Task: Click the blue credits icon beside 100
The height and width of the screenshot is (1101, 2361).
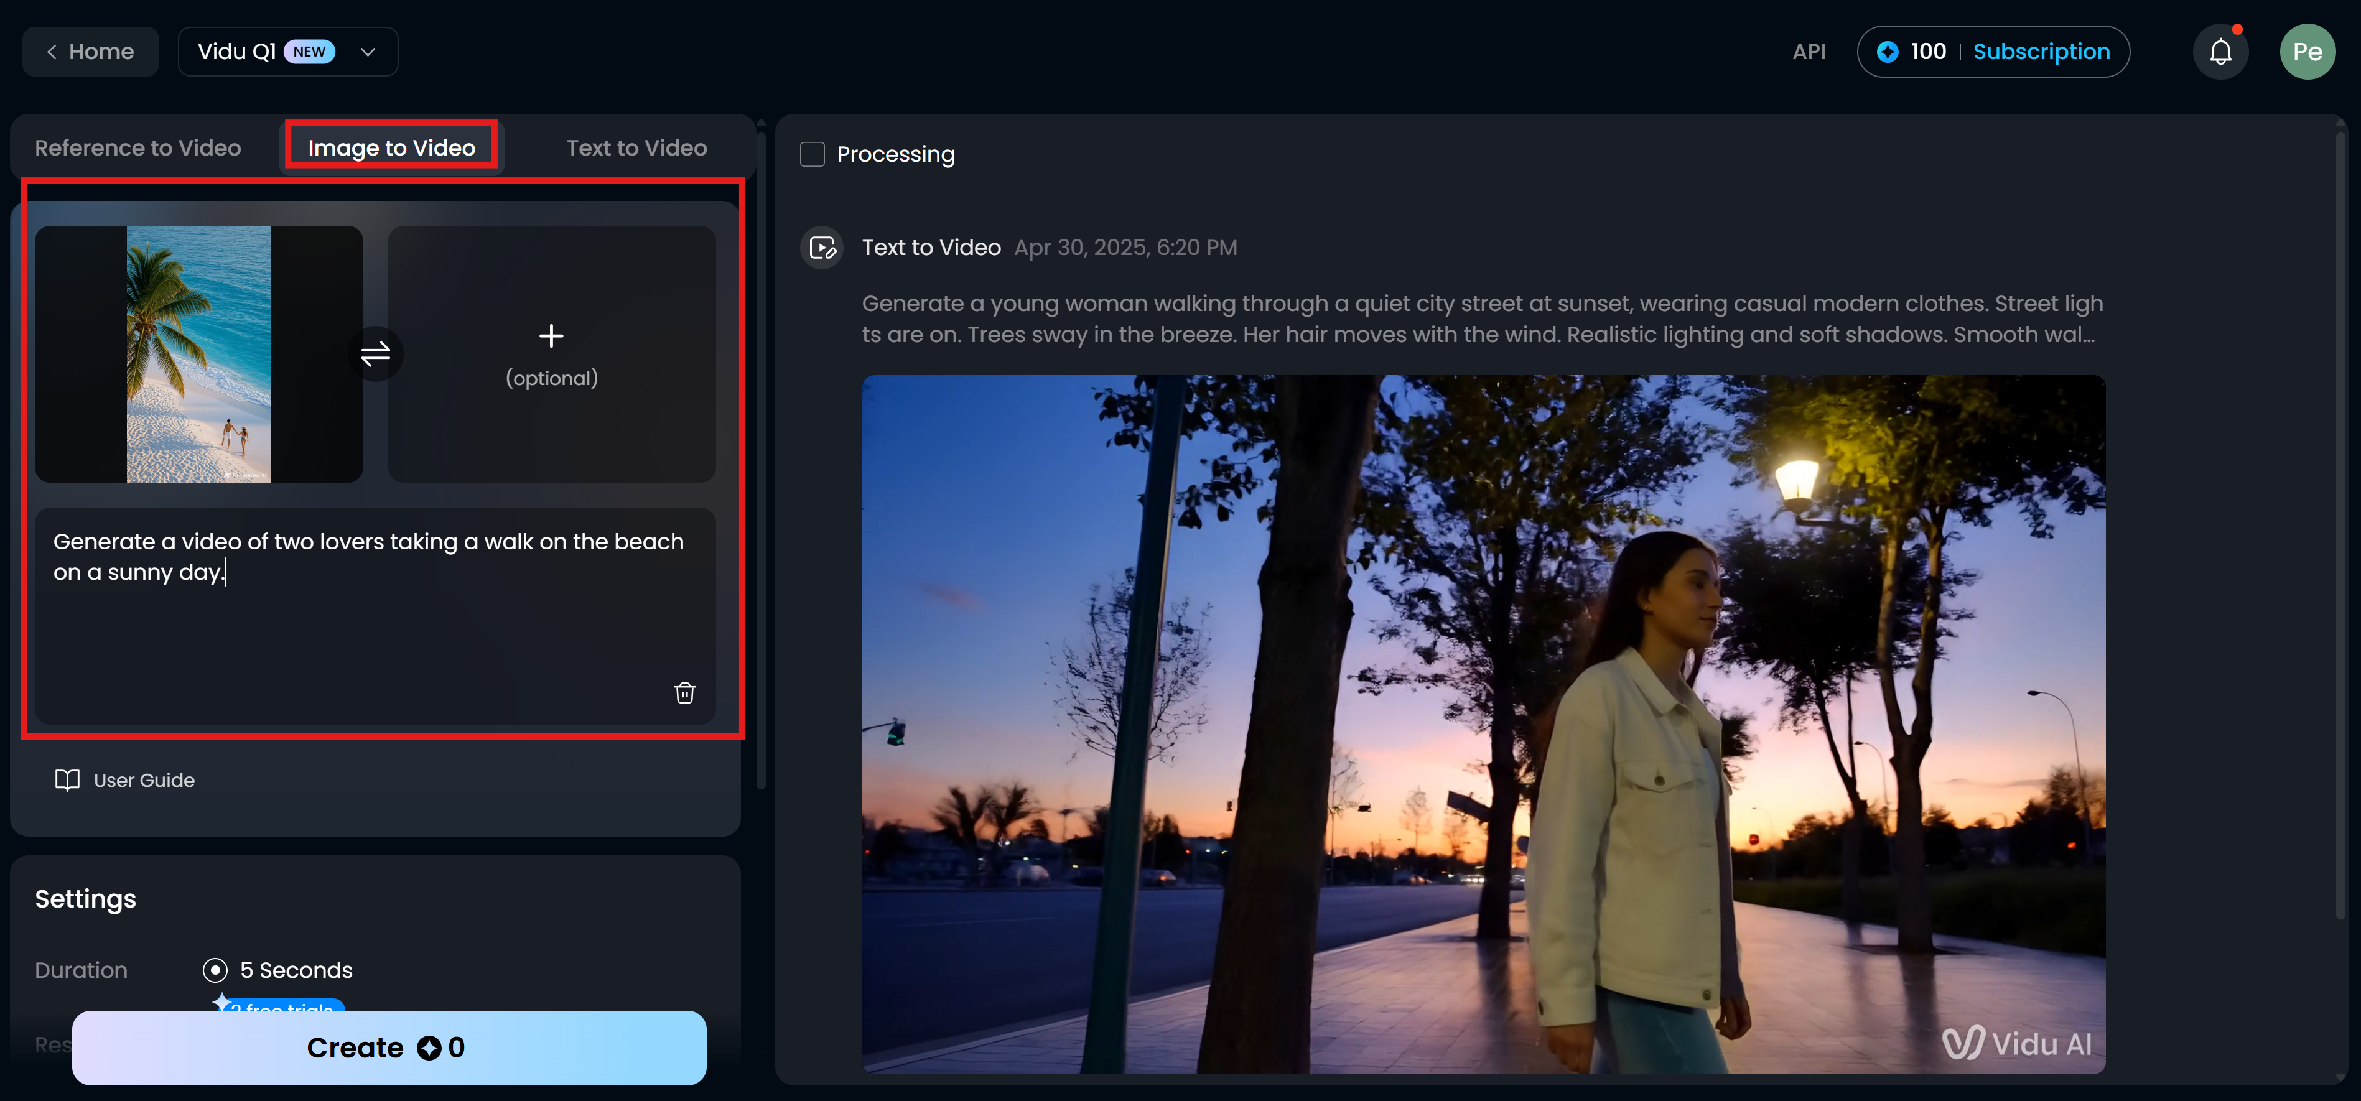Action: point(1887,52)
